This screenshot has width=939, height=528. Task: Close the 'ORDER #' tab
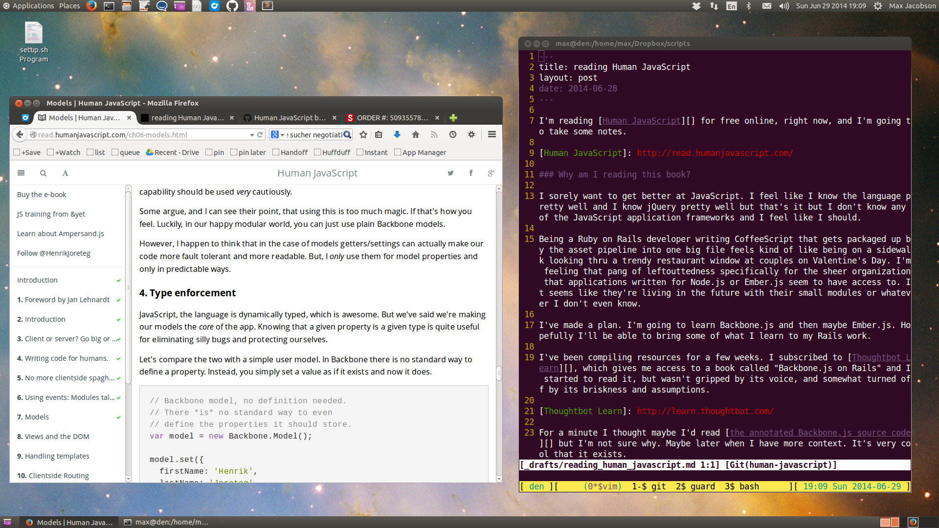[x=437, y=118]
